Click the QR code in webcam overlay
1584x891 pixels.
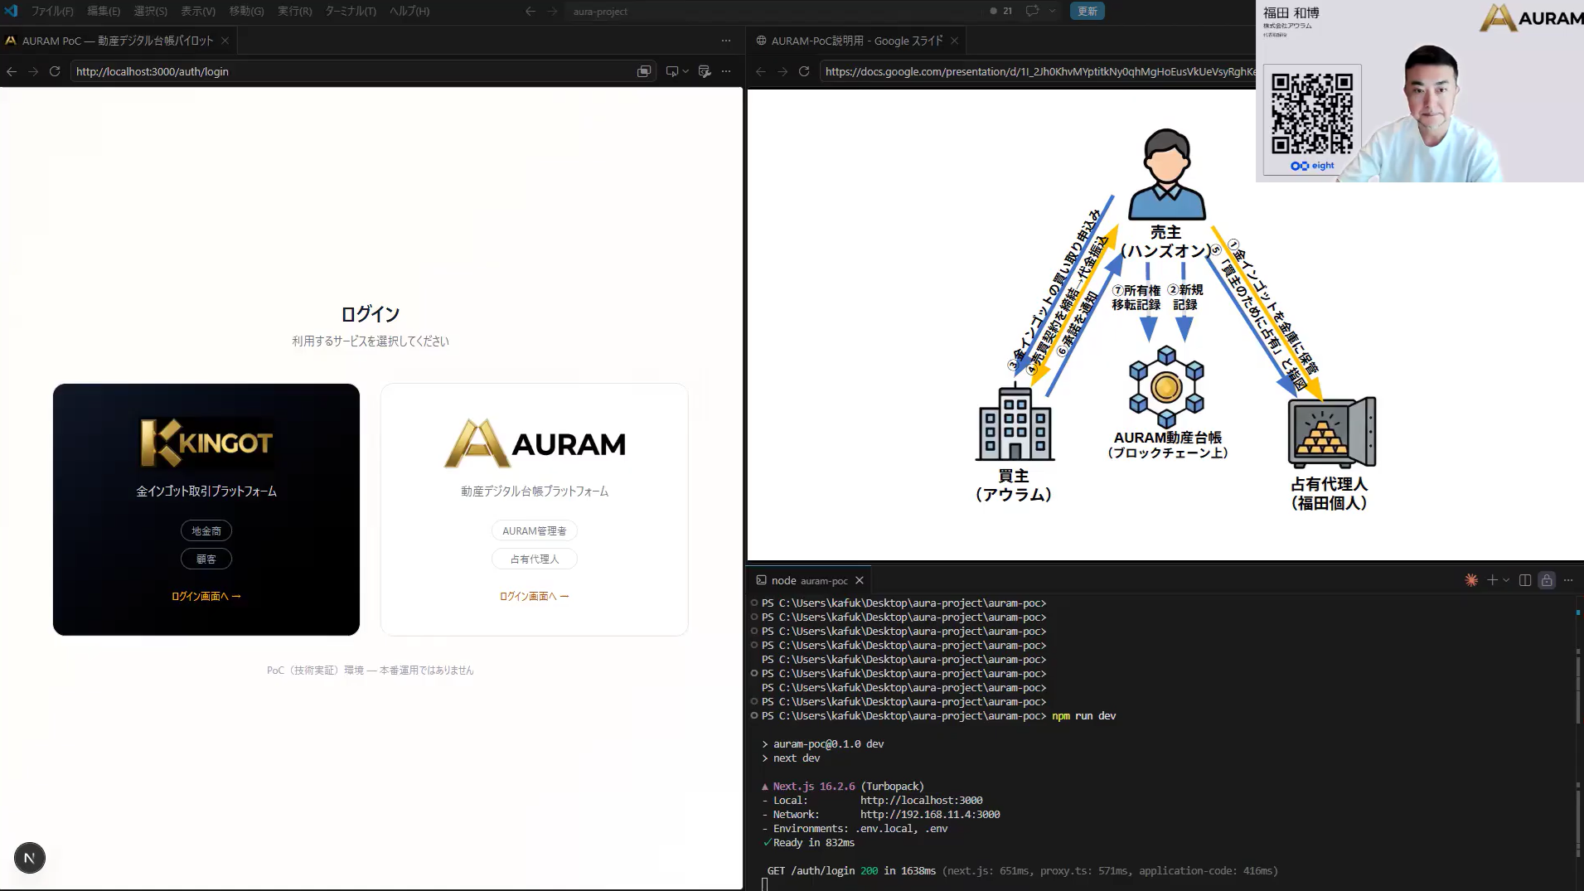(x=1312, y=114)
